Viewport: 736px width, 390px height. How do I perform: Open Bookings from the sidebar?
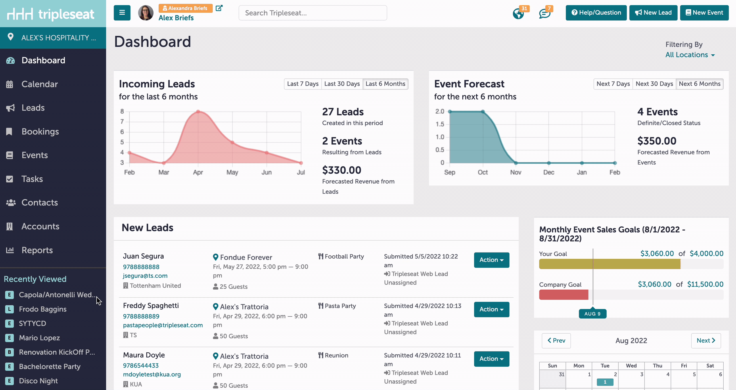click(53, 131)
